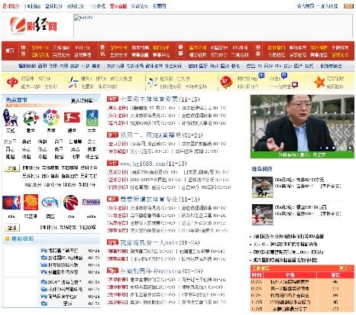Select the colorful La Liga logo
356x315 pixels.
pyautogui.click(x=51, y=118)
